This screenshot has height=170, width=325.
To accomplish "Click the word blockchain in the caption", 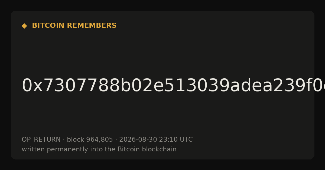I will pos(159,149).
